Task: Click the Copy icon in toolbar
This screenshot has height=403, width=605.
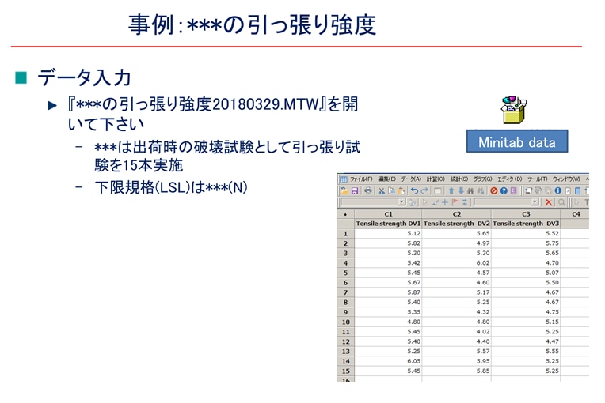Action: [392, 191]
